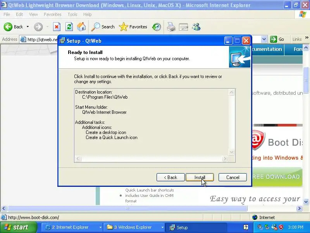Click the summary box scroll-left arrow in Setup
310x233 pixels.
[78, 159]
